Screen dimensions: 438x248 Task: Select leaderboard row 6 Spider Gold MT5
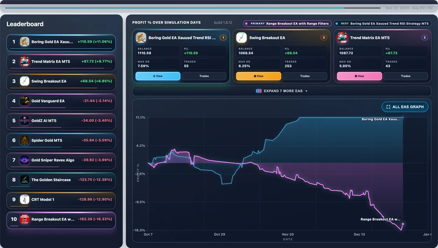[61, 141]
